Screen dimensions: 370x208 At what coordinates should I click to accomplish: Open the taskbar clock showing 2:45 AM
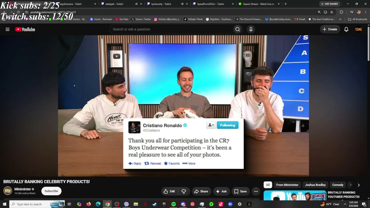354,204
